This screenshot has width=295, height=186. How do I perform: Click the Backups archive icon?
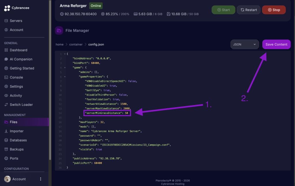tap(6, 149)
